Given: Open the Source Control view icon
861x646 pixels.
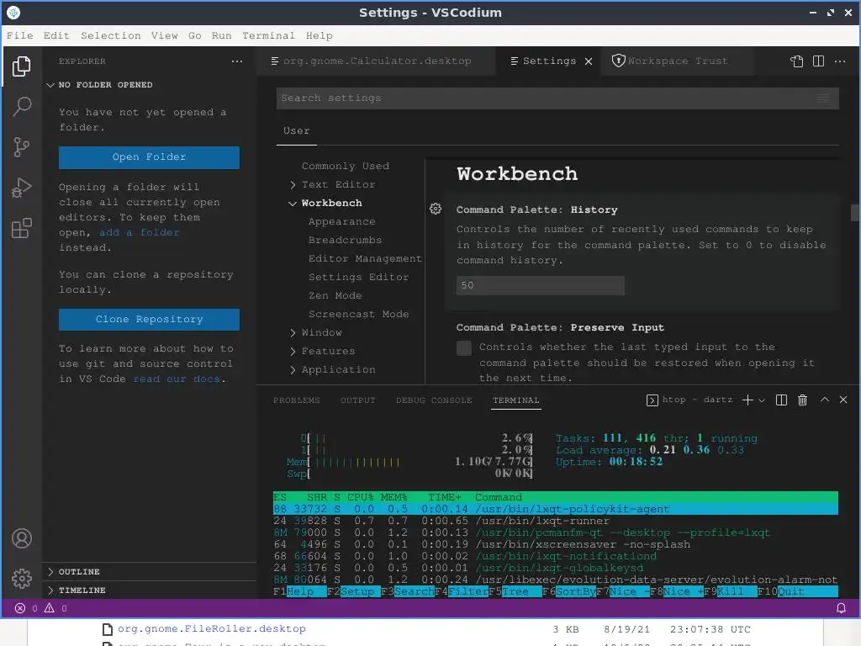Looking at the screenshot, I should tap(21, 147).
